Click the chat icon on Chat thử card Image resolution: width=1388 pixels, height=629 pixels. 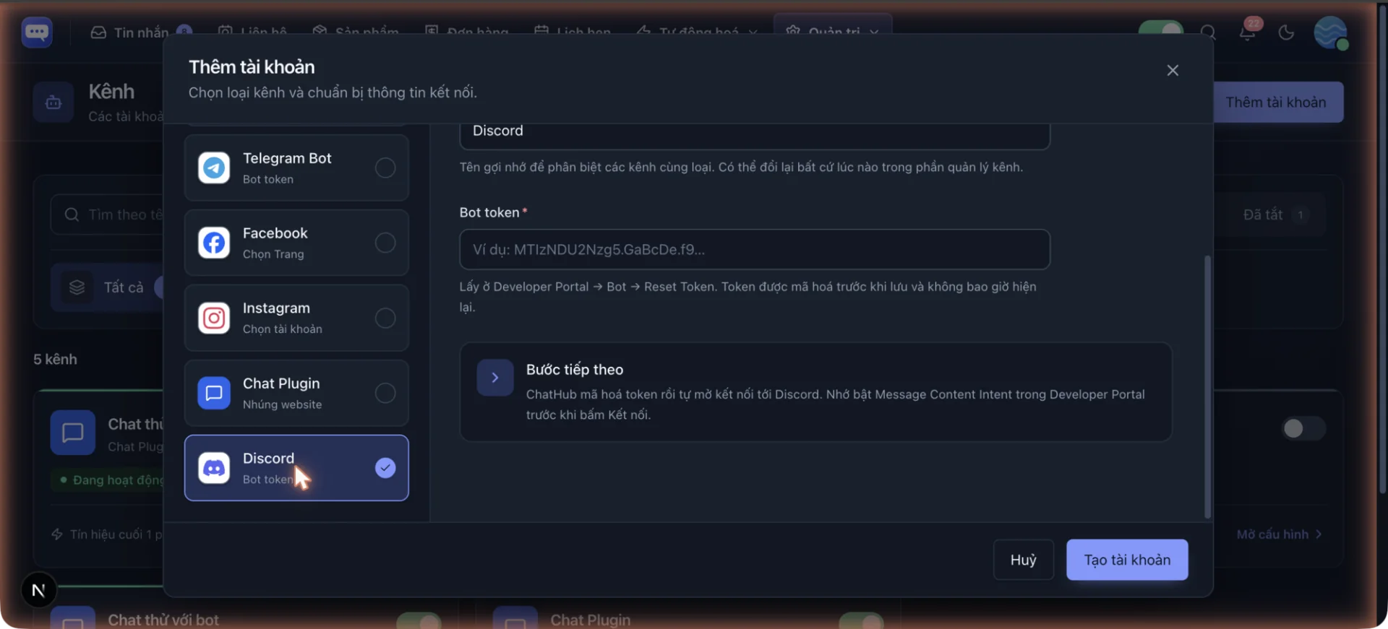pyautogui.click(x=73, y=433)
